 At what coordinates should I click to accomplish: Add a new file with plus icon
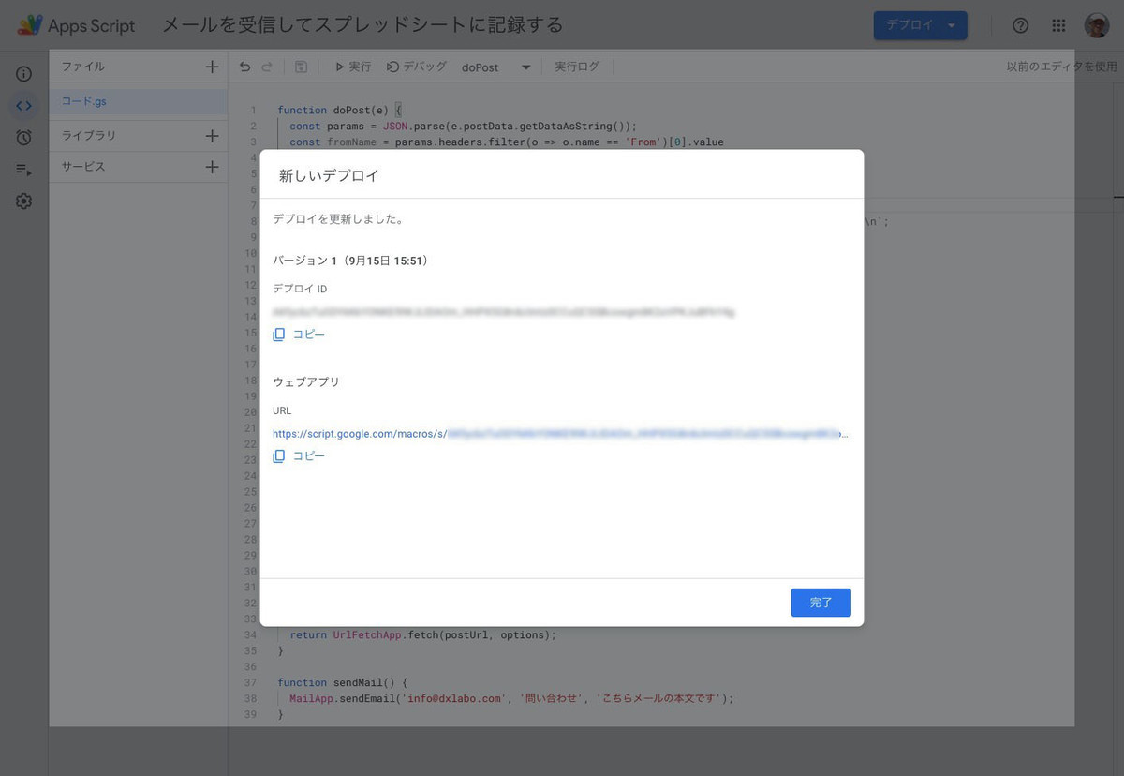point(212,67)
